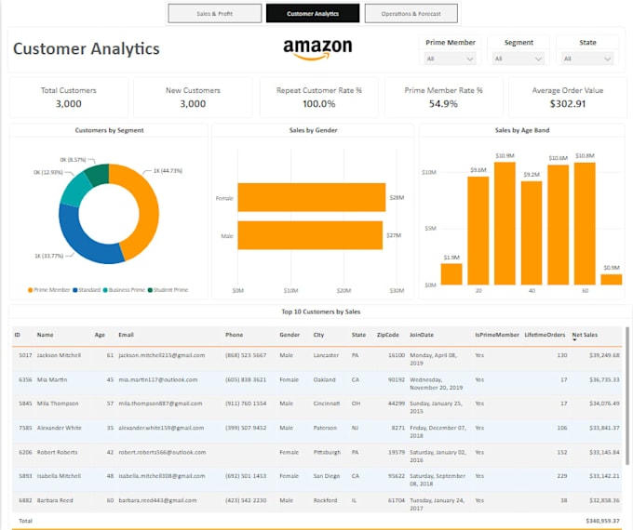Screen dimensions: 633x530
Task: Click the Average Order Value $302.91
Action: [568, 104]
